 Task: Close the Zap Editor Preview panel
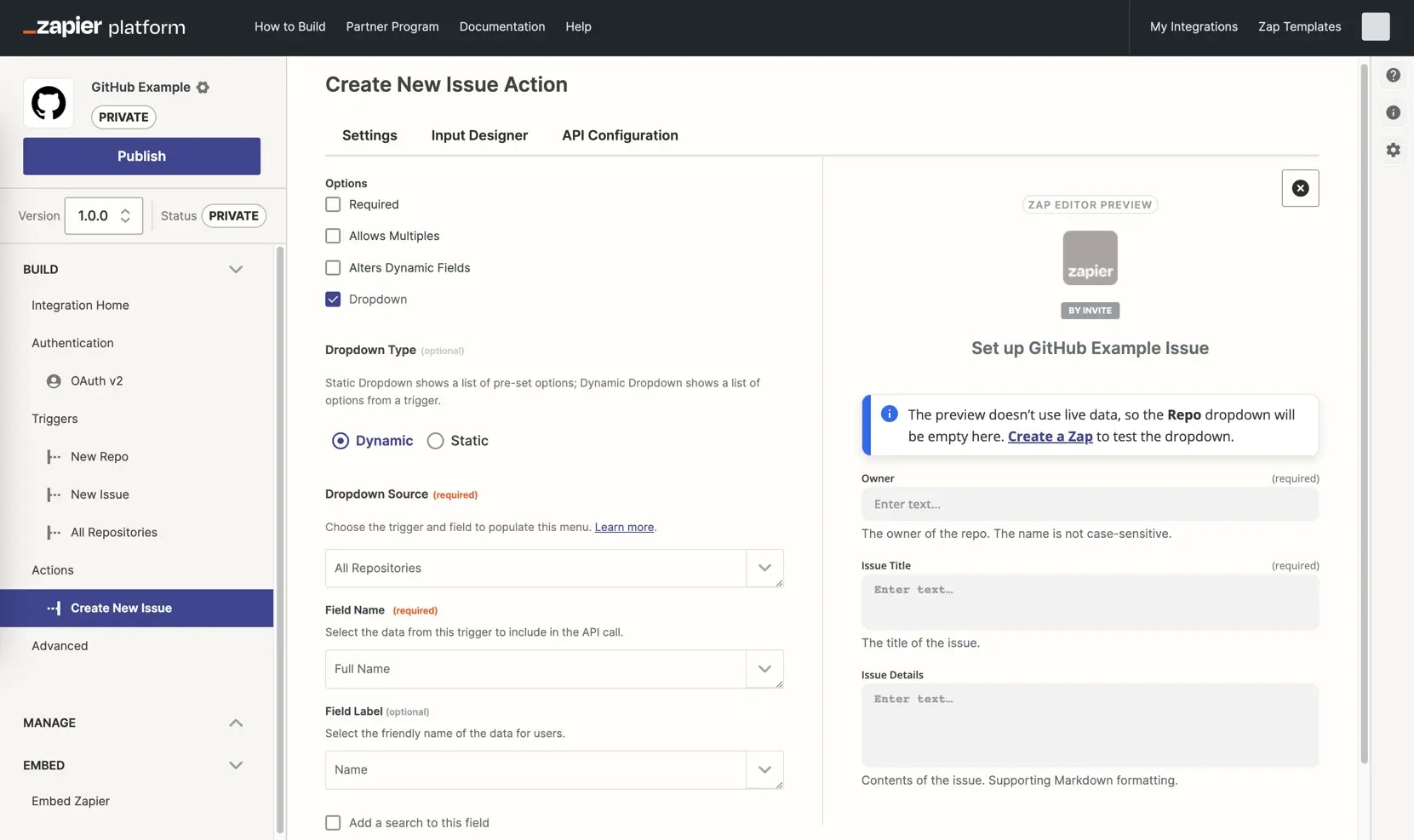click(1300, 188)
